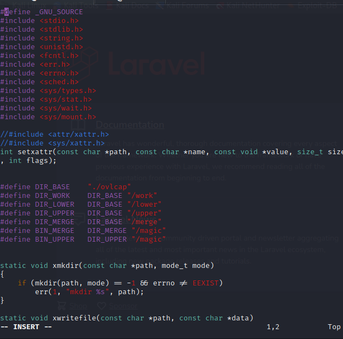
Task: Click the "/upper" string literal
Action: 144,213
